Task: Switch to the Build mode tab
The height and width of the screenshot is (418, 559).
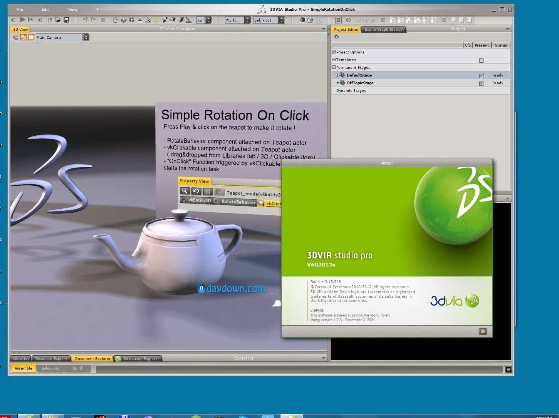Action: click(77, 368)
